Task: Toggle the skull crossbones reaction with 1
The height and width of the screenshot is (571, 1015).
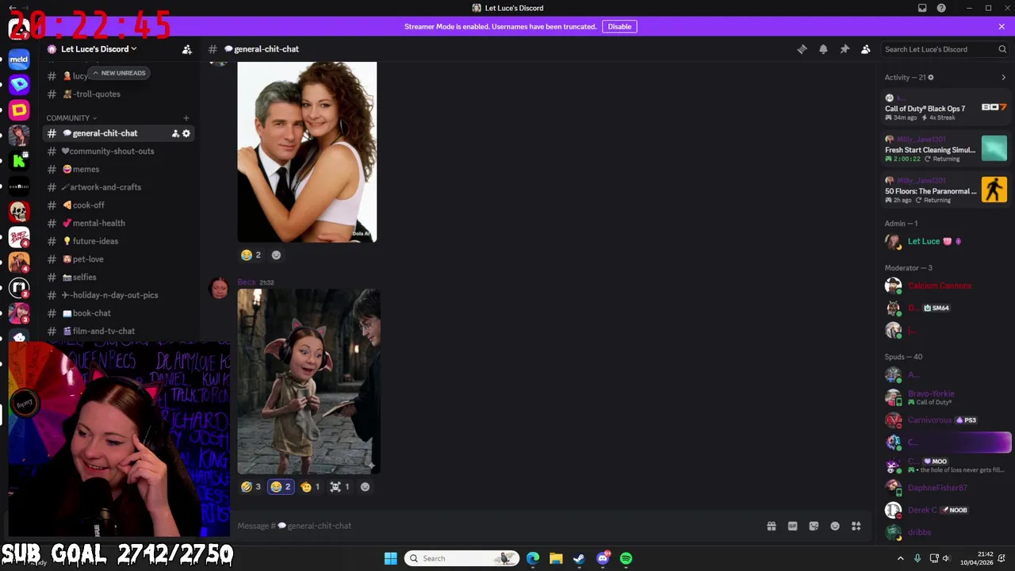Action: click(x=340, y=487)
